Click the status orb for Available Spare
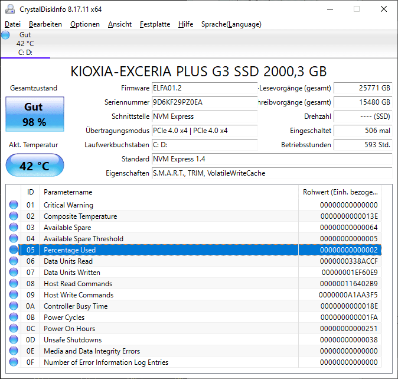The width and height of the screenshot is (398, 379). coord(14,227)
